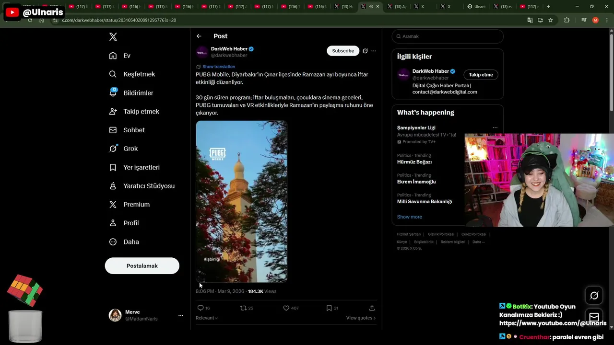Screen dimensions: 614x345
Task: Click Takip etme unfollow button
Action: (x=481, y=75)
